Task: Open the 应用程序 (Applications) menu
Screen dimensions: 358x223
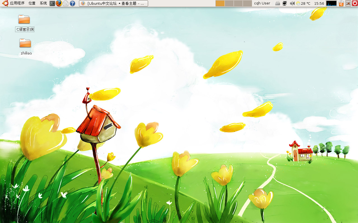Action: click(x=17, y=3)
